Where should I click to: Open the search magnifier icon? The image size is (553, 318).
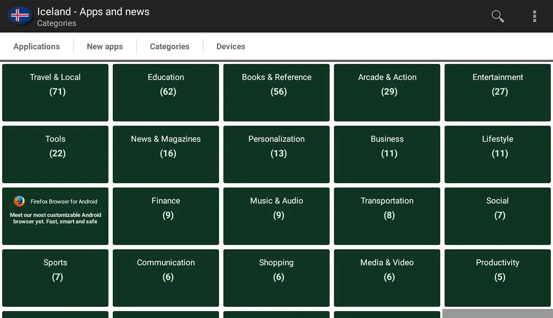pyautogui.click(x=498, y=16)
